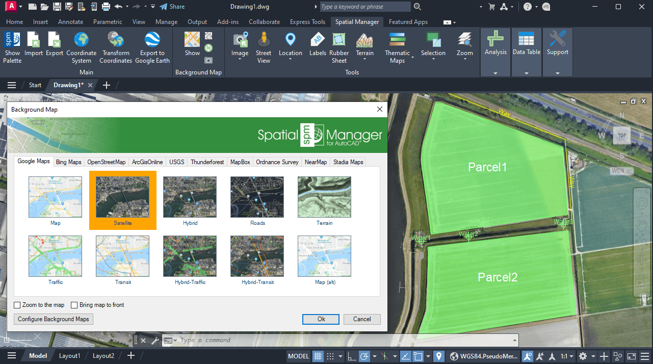Enable Zoom to the map checkbox
Viewport: 653px width, 364px height.
(x=17, y=305)
